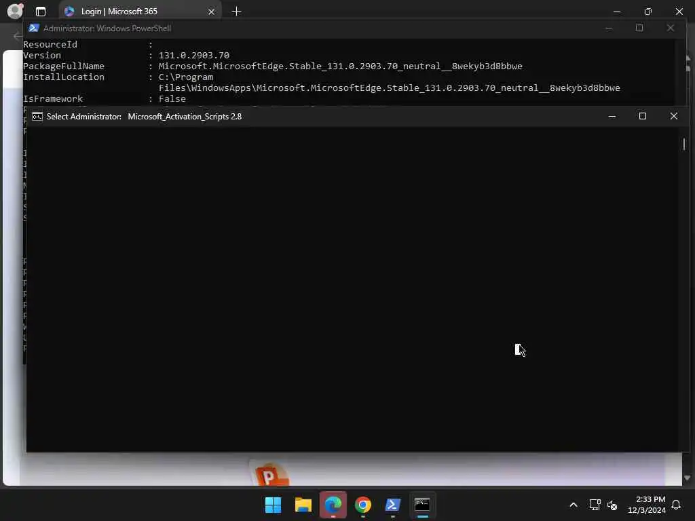695x521 pixels.
Task: Maximize the Microsoft_Activation_Scripts window
Action: (x=643, y=116)
